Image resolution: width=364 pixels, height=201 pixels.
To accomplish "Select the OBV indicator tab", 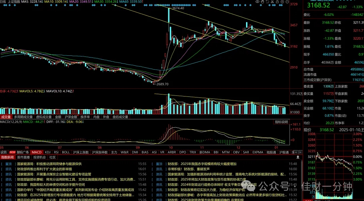I will (236, 152).
